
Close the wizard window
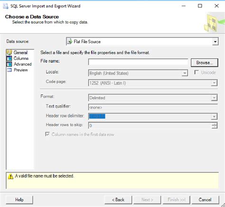coord(216,6)
